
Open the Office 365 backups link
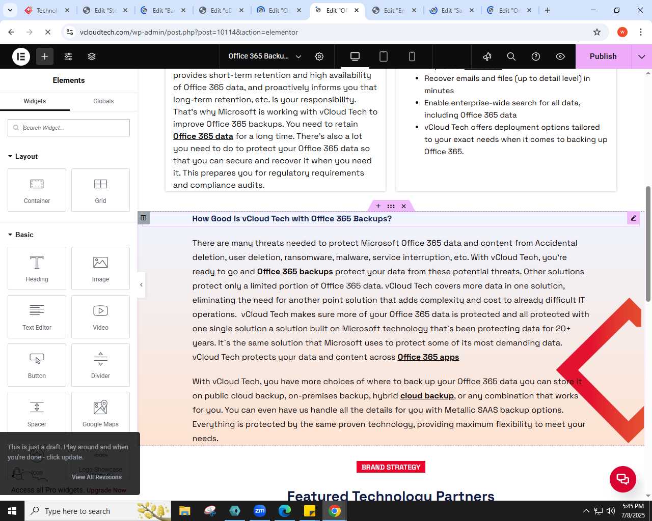pos(295,272)
